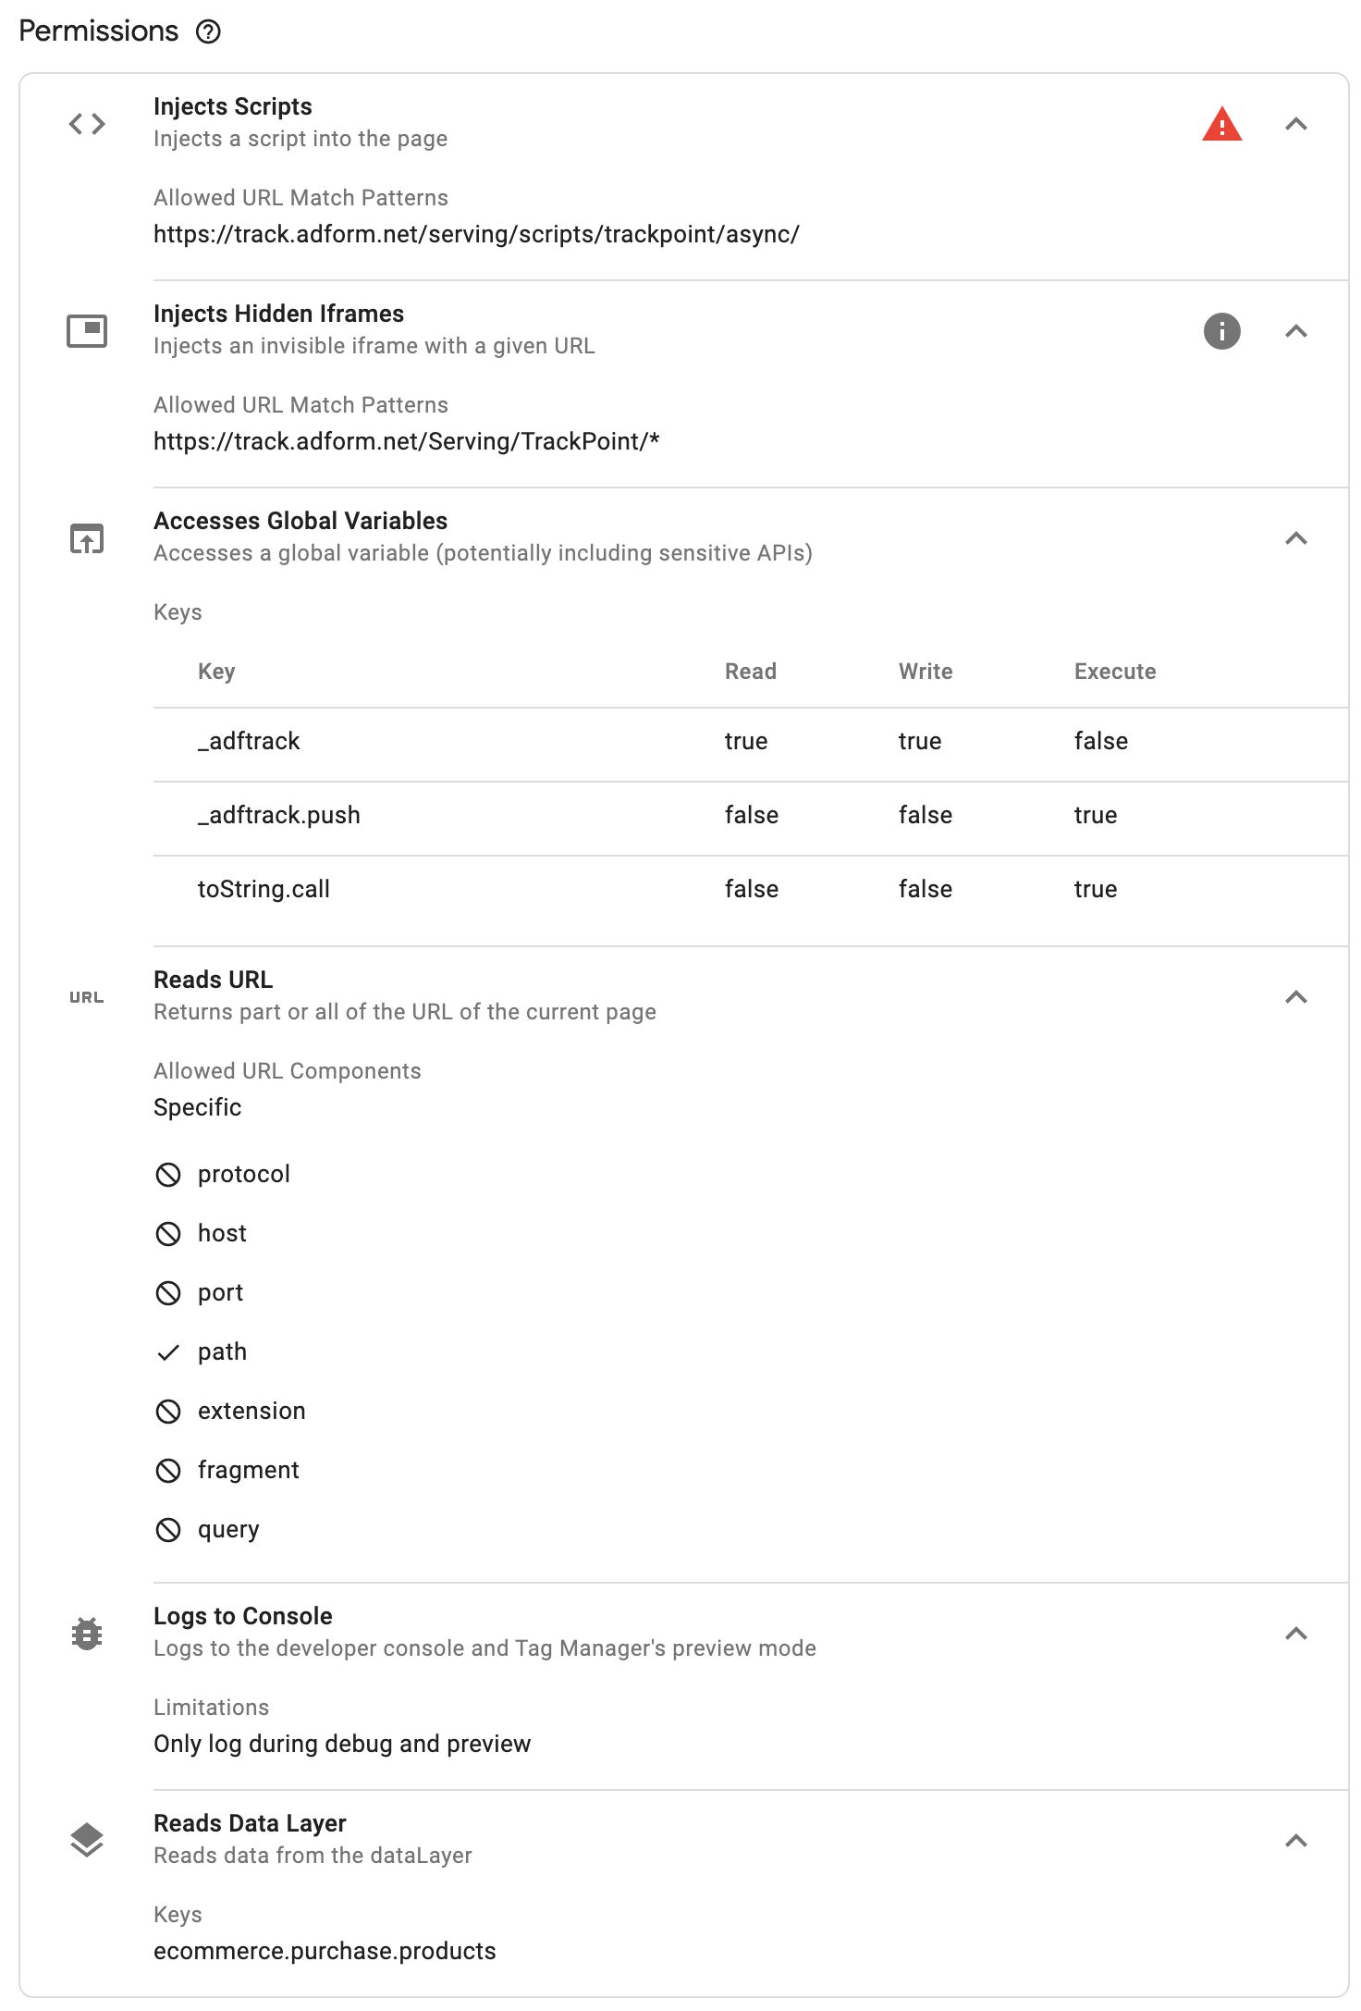Viewport: 1361px width, 2011px height.
Task: Collapse the Accesses Global Variables section
Action: pos(1296,538)
